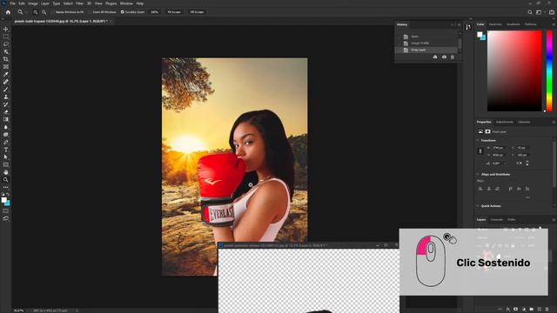Image resolution: width=557 pixels, height=313 pixels.
Task: Click the 100% zoom button
Action: [x=154, y=12]
